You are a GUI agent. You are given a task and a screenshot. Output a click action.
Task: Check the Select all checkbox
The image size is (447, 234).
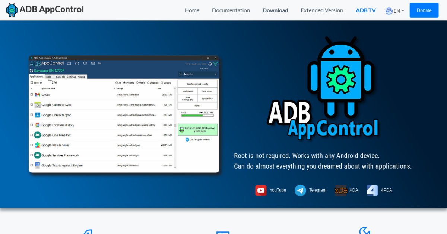pyautogui.click(x=32, y=82)
